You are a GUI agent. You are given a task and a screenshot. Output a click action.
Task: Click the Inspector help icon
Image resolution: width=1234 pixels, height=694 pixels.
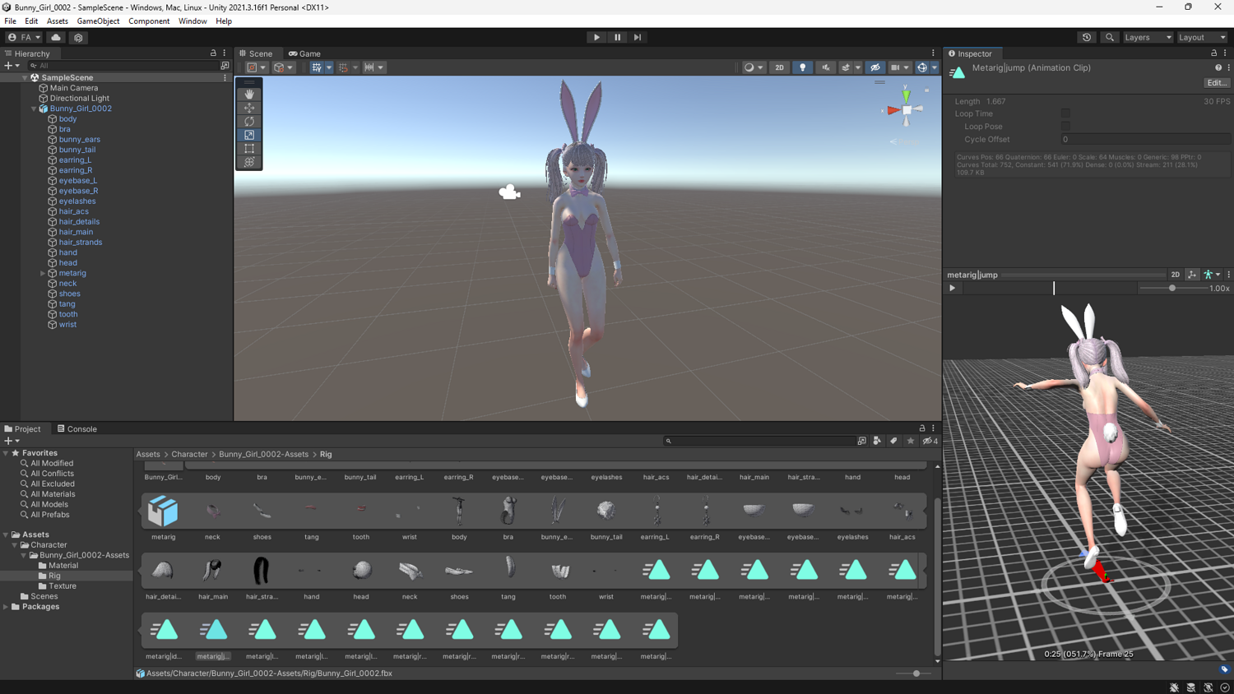(1218, 67)
